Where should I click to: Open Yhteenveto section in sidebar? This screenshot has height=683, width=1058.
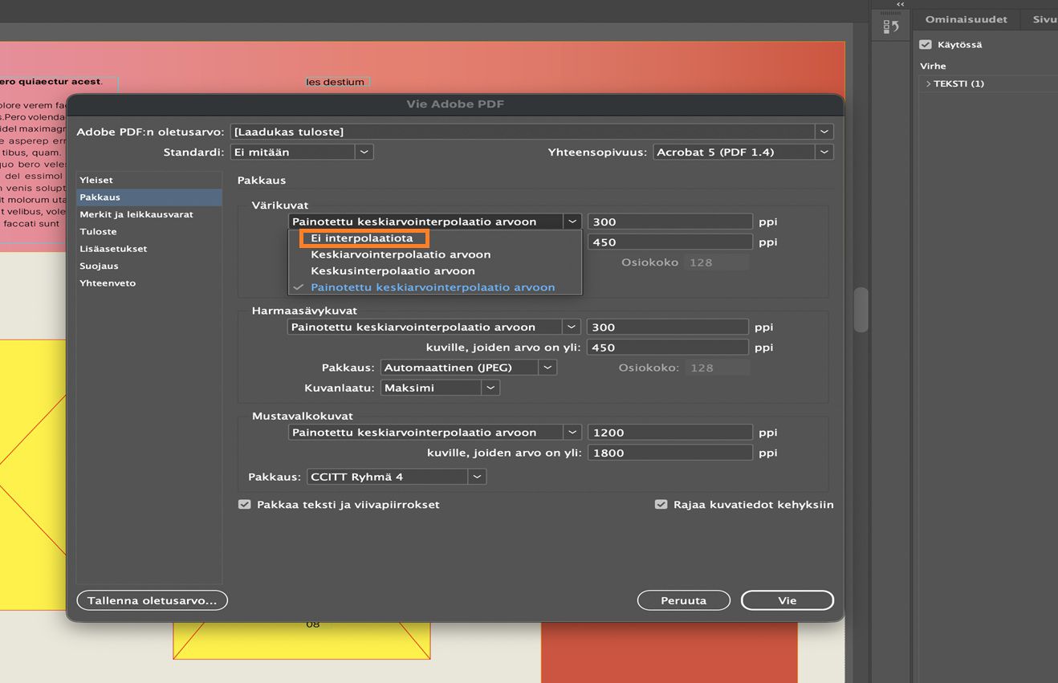(149, 283)
